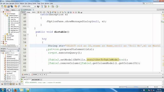Click the Shift Line Left icon

pos(68,12)
